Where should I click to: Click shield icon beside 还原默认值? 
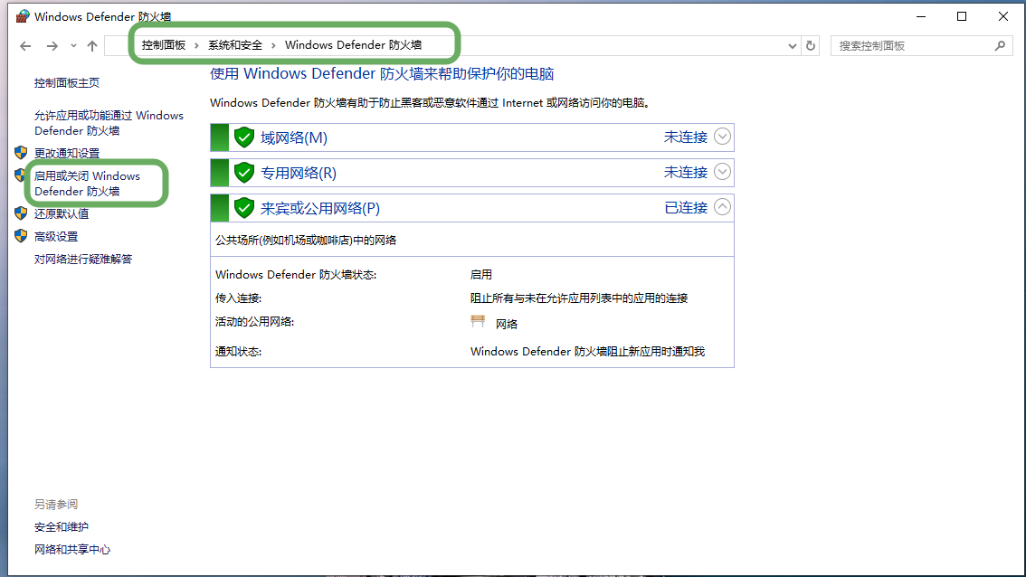click(x=21, y=213)
